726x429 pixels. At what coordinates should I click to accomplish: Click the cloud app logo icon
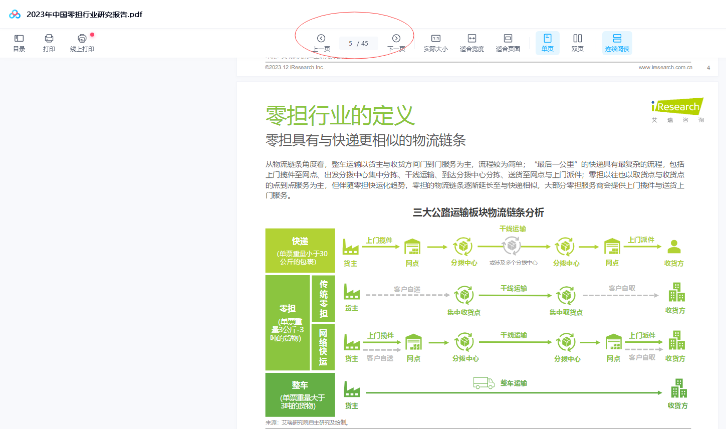point(15,14)
